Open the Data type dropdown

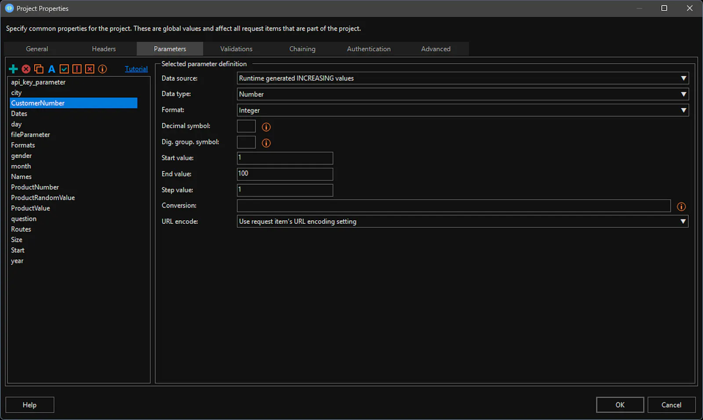[463, 94]
